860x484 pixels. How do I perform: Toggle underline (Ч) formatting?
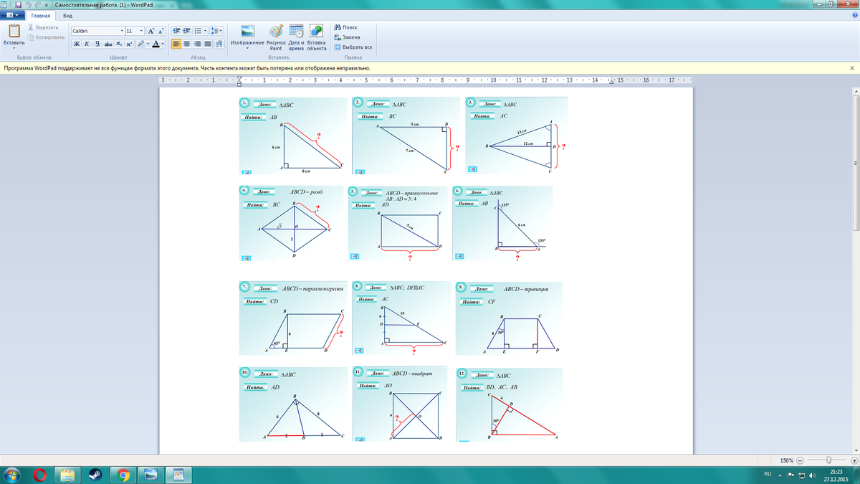[x=96, y=44]
